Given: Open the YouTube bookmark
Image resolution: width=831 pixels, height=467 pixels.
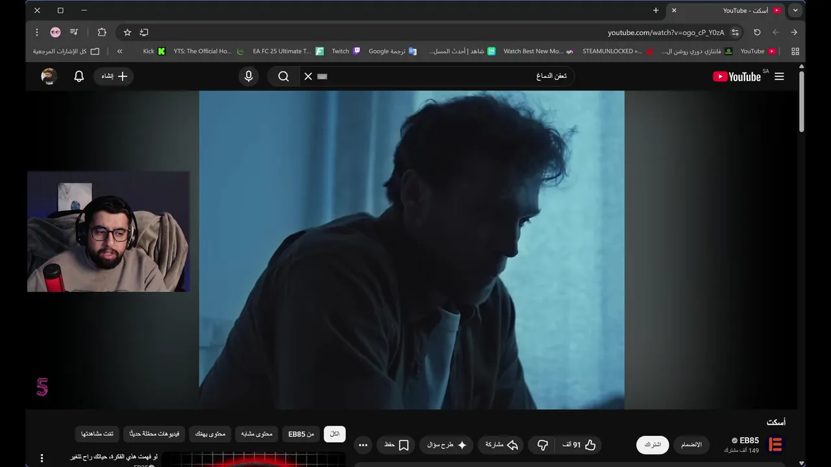Looking at the screenshot, I should tap(758, 51).
